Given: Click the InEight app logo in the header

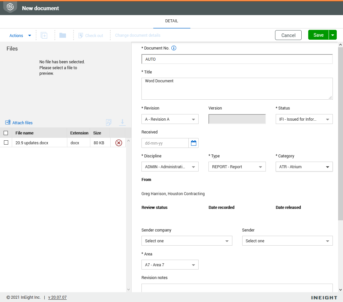Looking at the screenshot, I should 10,7.
